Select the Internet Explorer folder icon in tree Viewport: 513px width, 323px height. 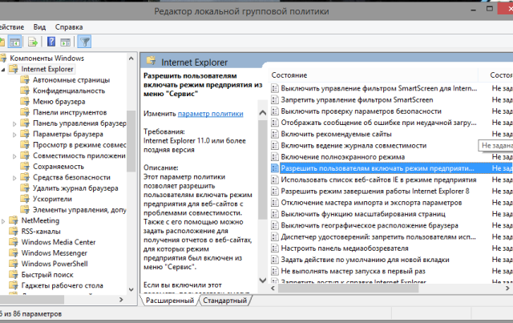tap(14, 69)
